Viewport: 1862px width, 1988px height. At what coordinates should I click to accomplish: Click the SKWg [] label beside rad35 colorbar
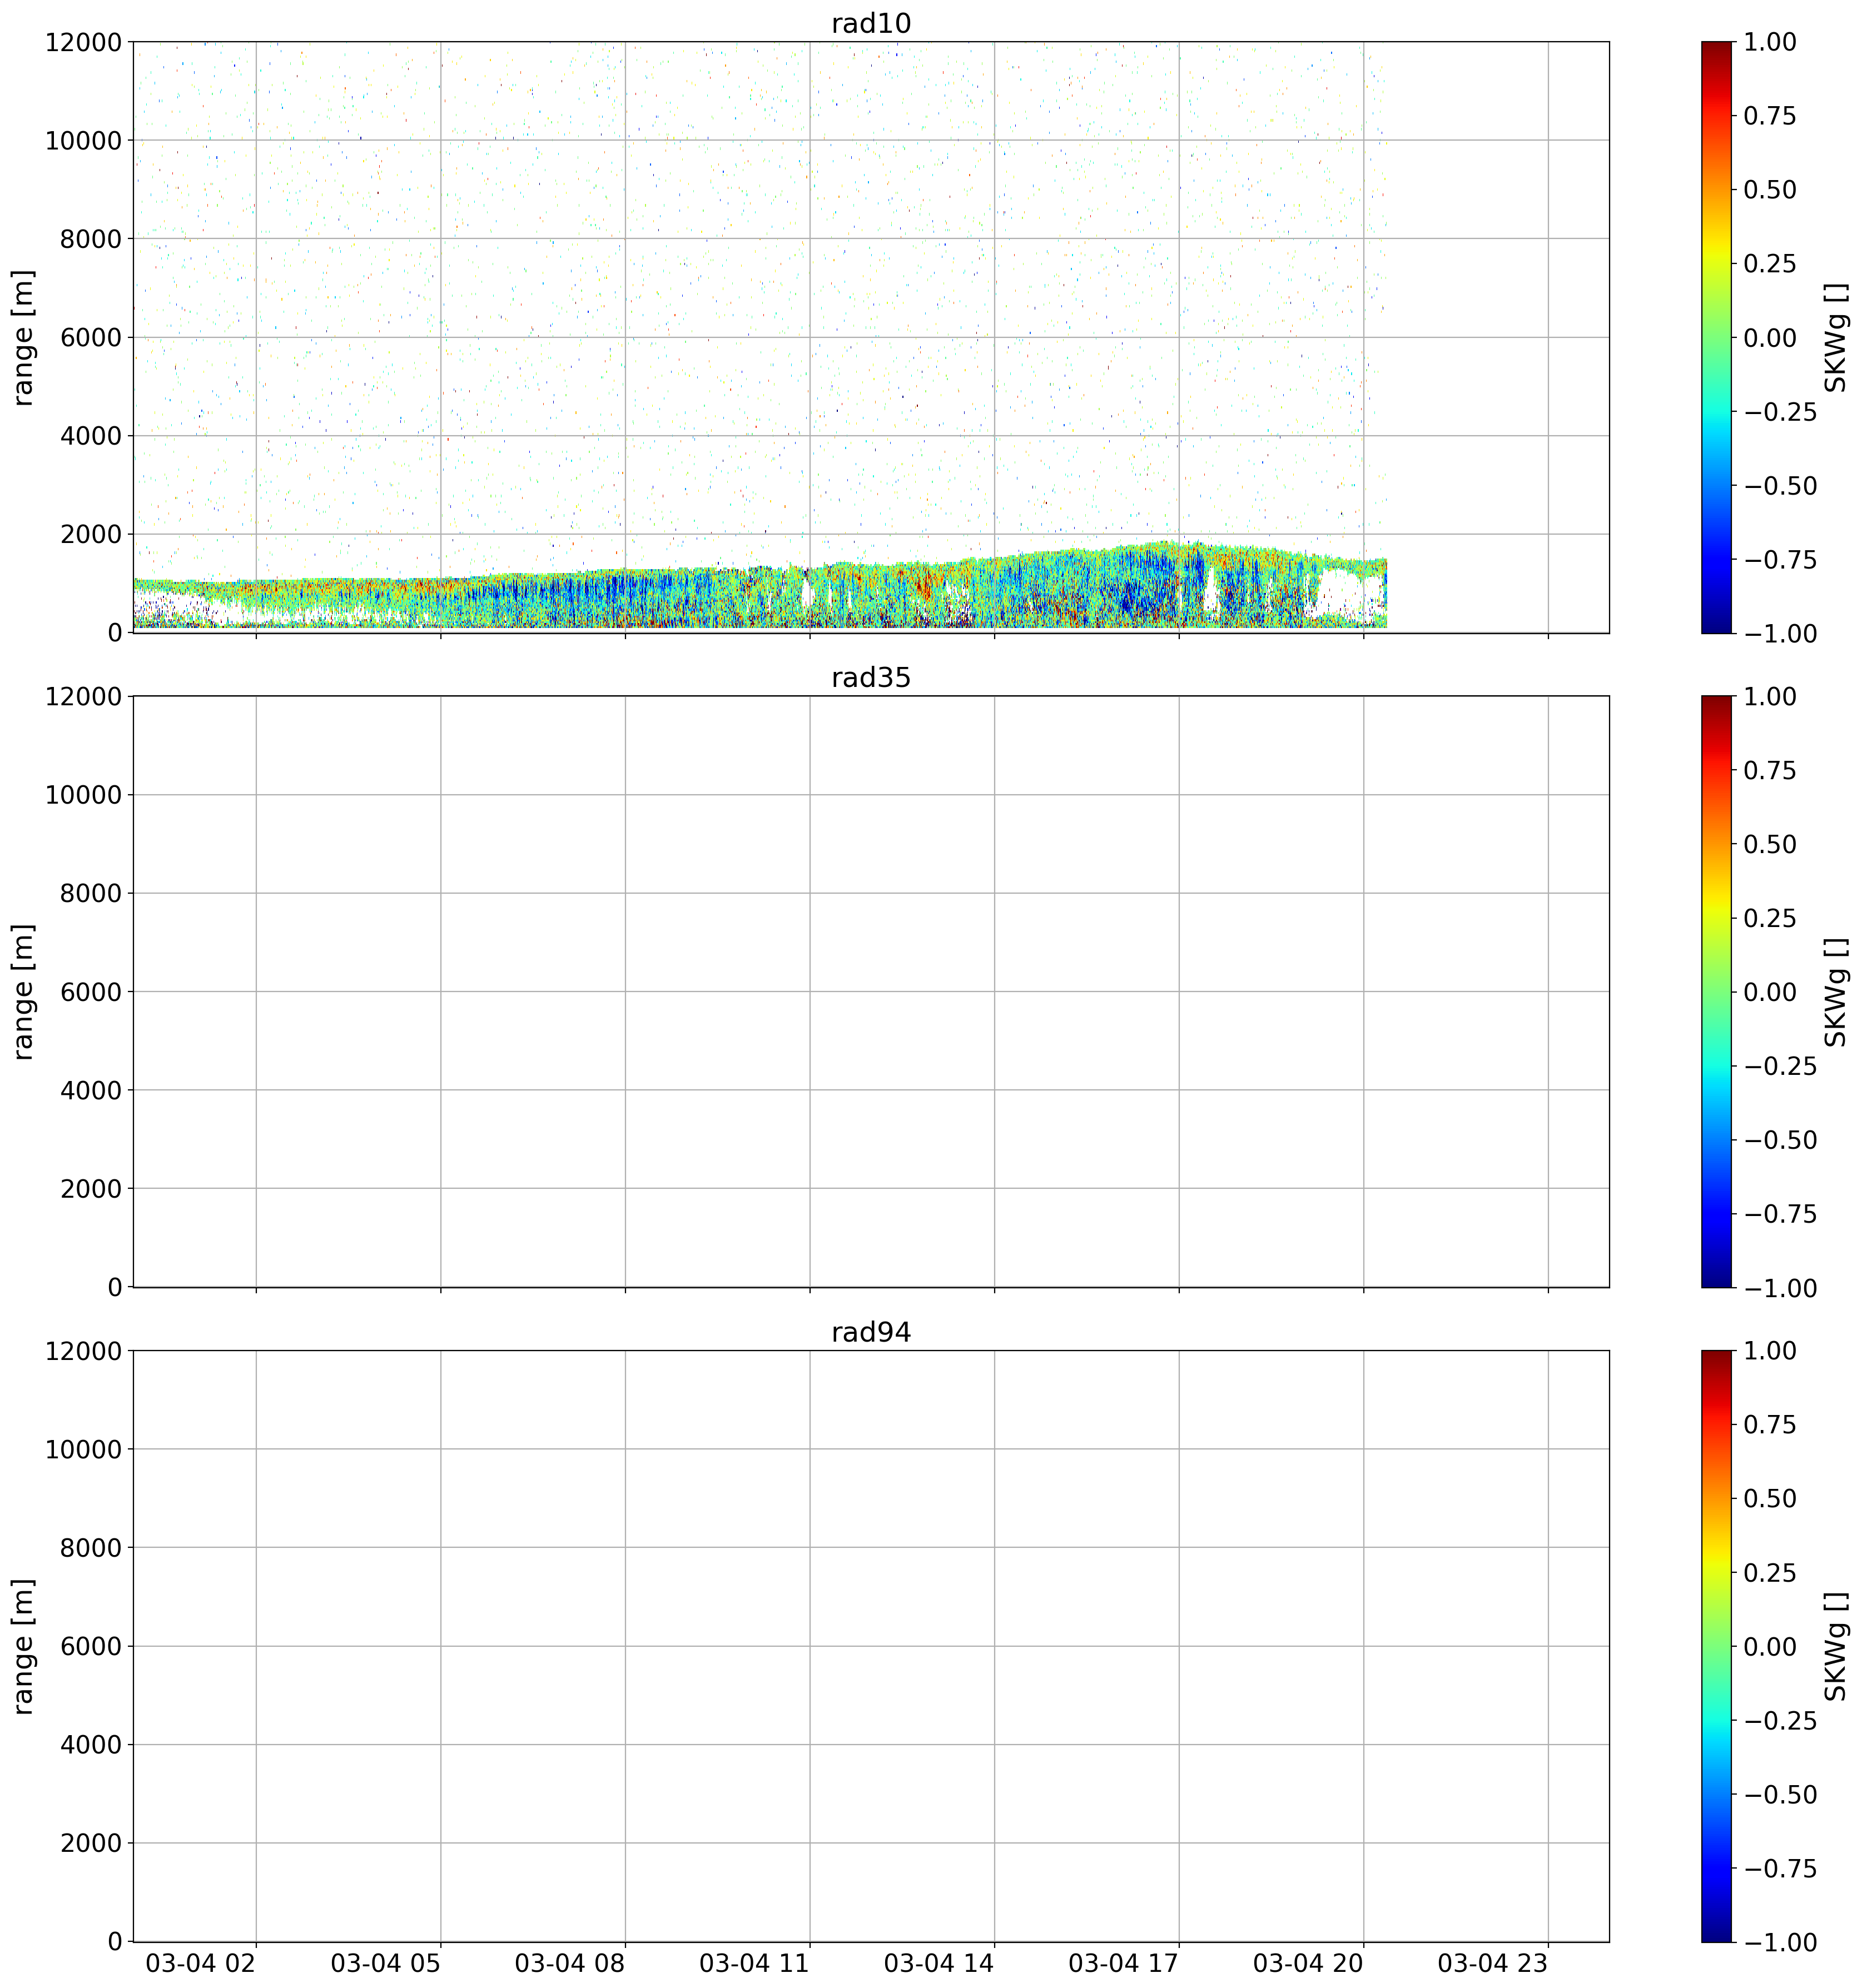(1836, 992)
